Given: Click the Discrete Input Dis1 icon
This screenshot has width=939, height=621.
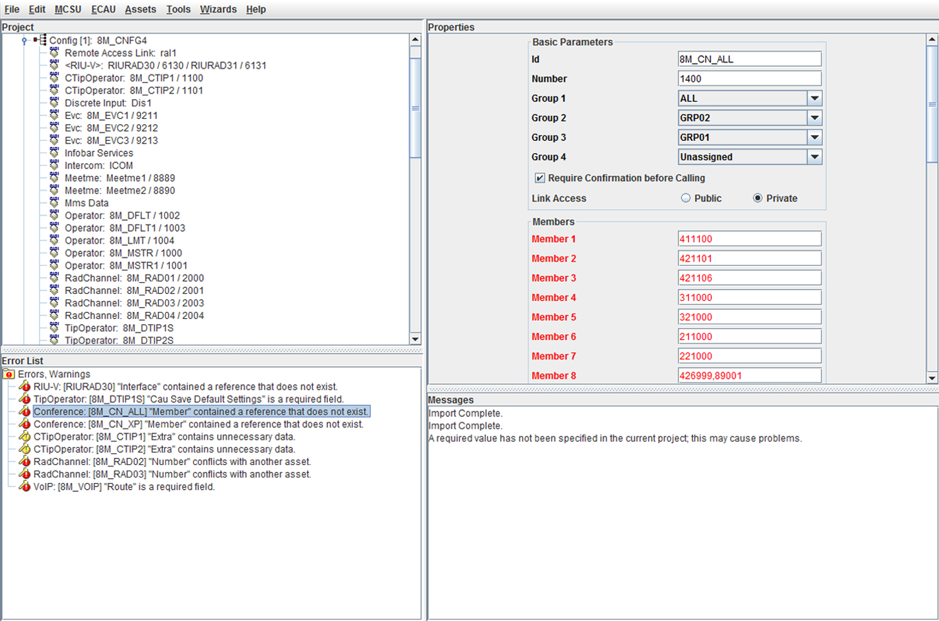Looking at the screenshot, I should pos(54,103).
